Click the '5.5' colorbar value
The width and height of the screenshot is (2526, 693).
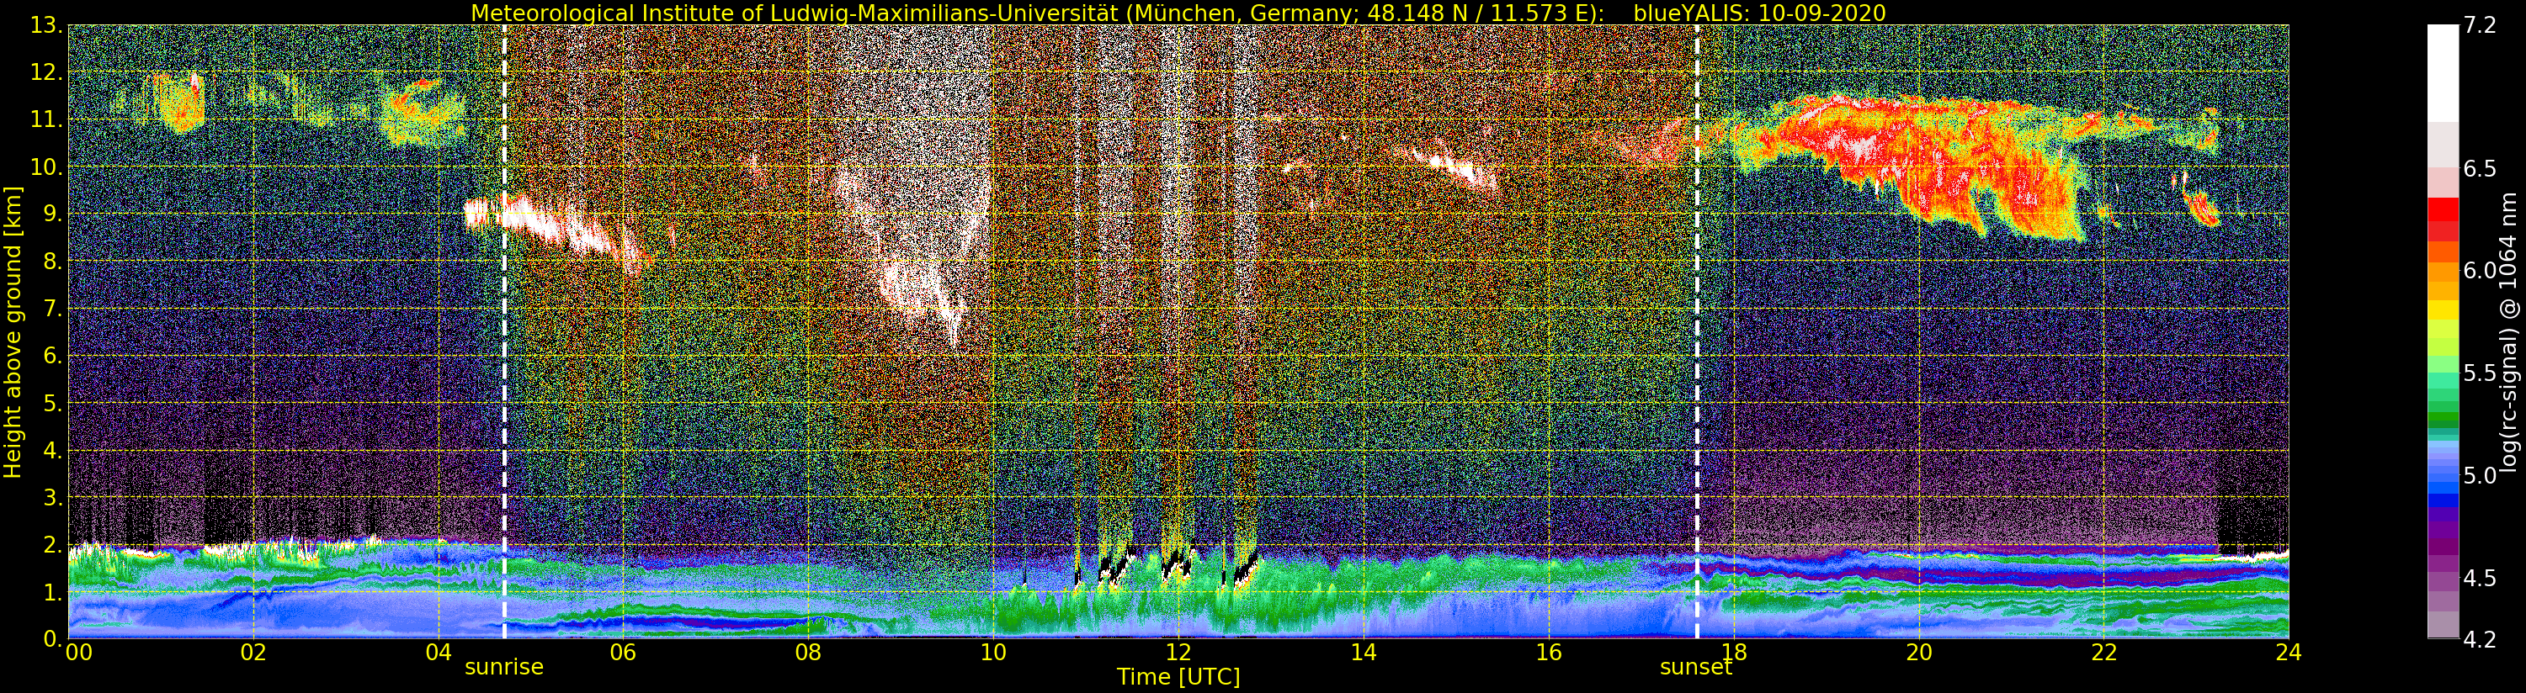point(2480,373)
